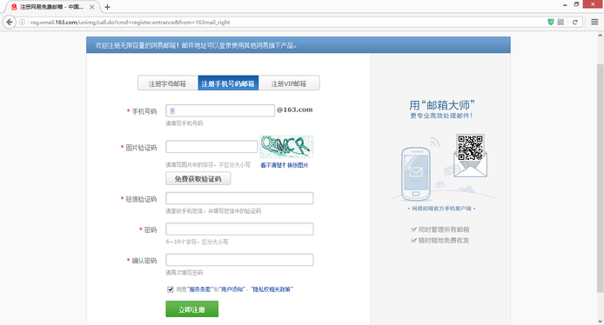Click the scrollbar down arrow
The image size is (604, 325).
(600, 322)
